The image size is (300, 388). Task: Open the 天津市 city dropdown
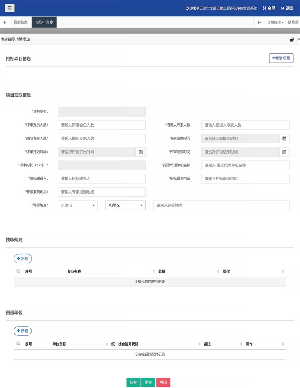point(78,205)
